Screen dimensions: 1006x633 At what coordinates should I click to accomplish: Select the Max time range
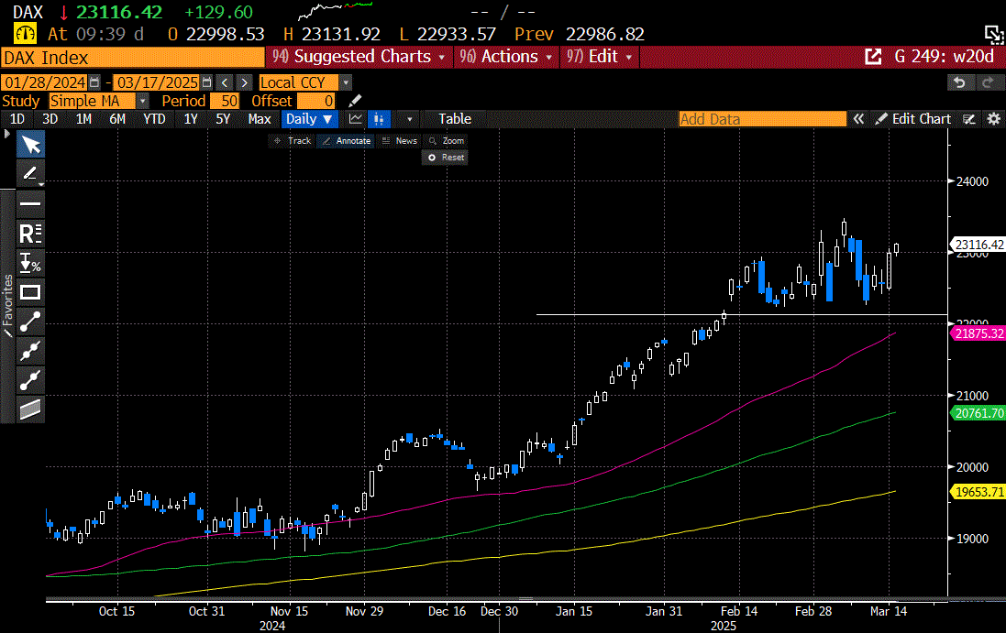[x=260, y=118]
